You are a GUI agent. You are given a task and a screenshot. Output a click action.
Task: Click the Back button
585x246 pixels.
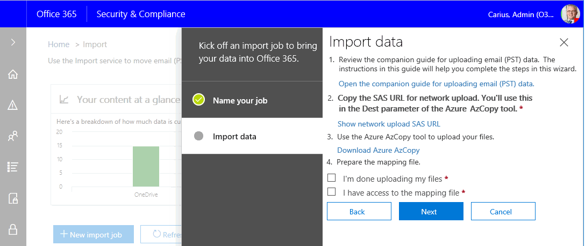click(359, 212)
